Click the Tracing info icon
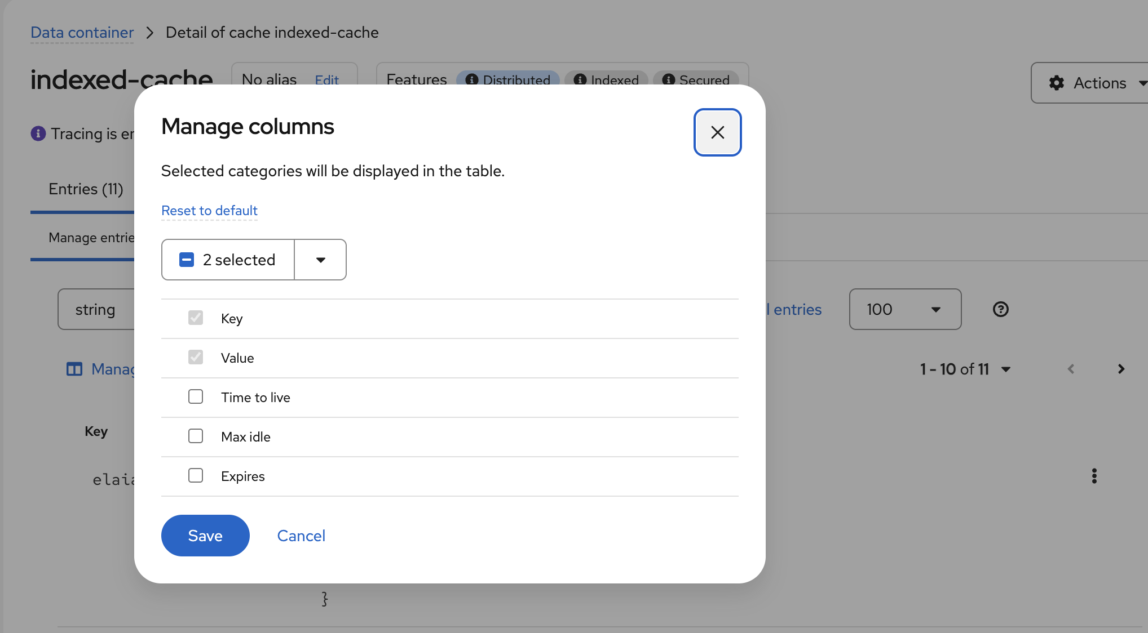 38,133
